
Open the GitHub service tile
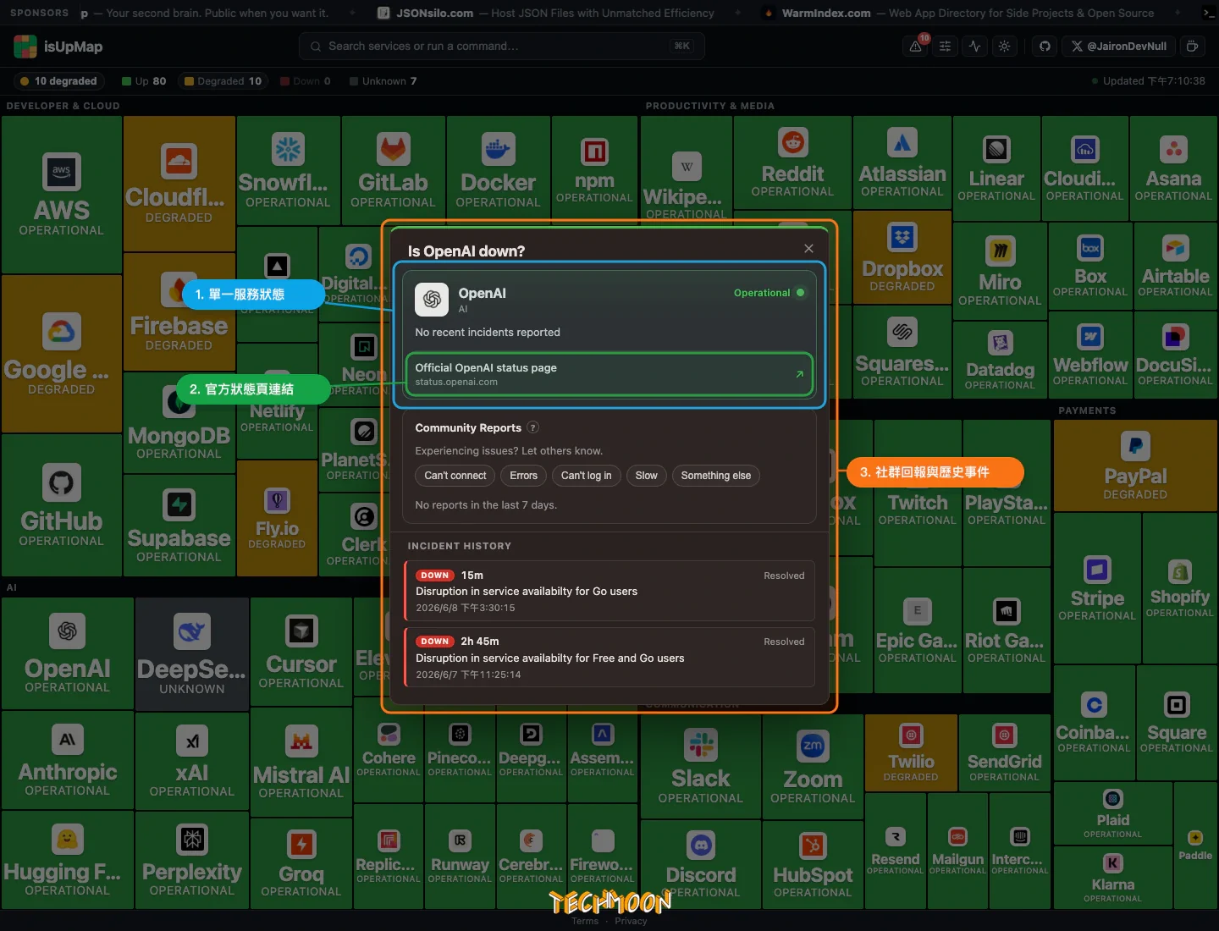(62, 505)
